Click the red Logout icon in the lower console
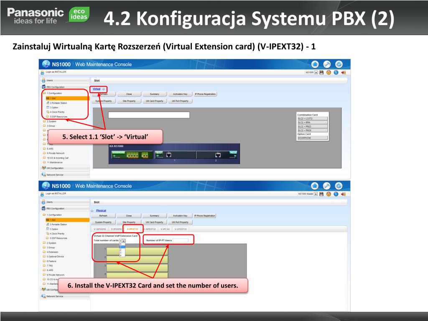The height and width of the screenshot is (321, 428). [344, 194]
